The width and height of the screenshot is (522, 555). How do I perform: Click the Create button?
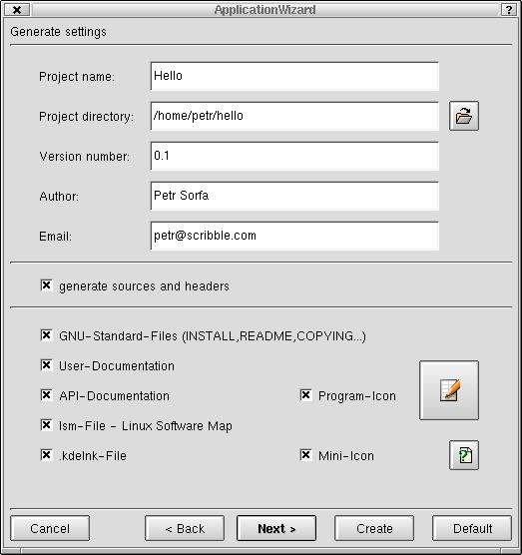coord(374,528)
